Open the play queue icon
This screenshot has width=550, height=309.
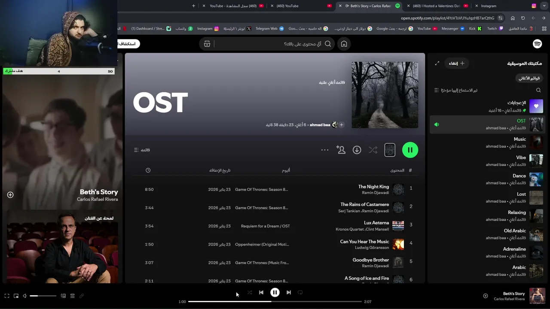click(x=72, y=296)
